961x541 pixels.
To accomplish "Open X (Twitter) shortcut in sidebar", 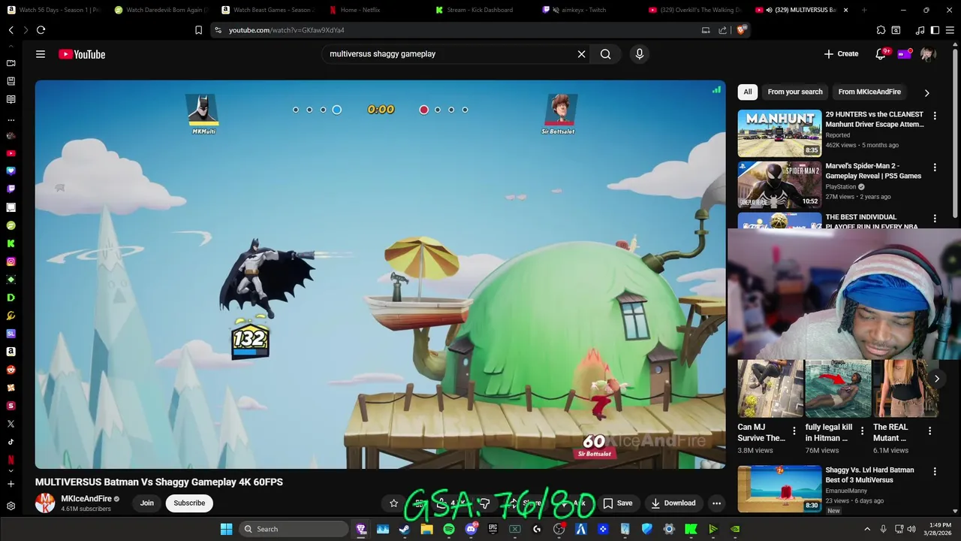I will coord(11,424).
